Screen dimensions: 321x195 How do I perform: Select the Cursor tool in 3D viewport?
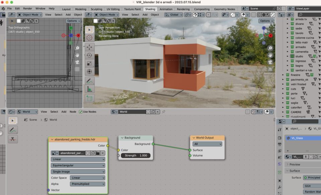(89, 38)
